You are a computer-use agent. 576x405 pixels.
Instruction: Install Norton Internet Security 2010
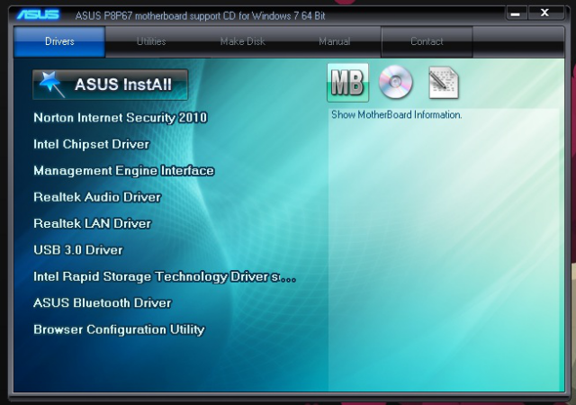(121, 118)
